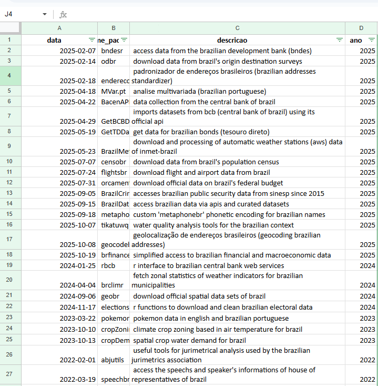The width and height of the screenshot is (378, 386).
Task: Select cell with date 2025-02-07
Action: tap(59, 51)
